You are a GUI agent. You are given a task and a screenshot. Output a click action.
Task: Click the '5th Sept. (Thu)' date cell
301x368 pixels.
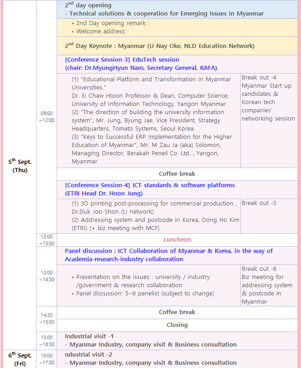20,166
